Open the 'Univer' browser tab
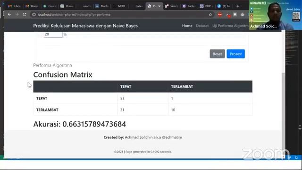This screenshot has width=302, height=170. coord(67,6)
